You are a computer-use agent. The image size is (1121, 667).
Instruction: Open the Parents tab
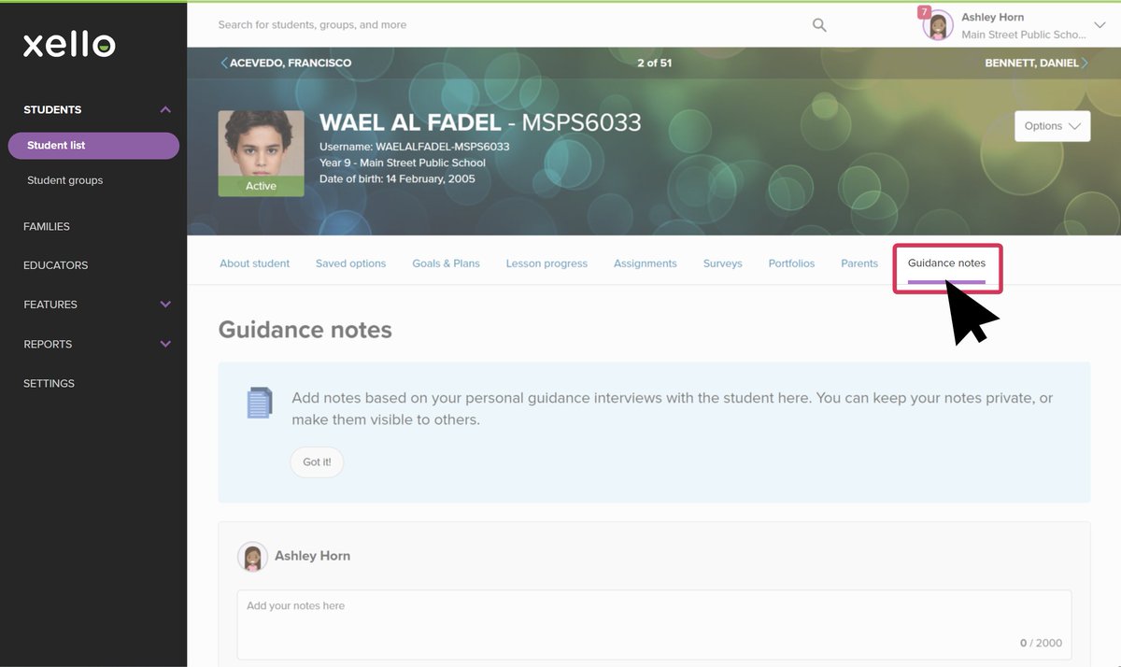click(858, 263)
